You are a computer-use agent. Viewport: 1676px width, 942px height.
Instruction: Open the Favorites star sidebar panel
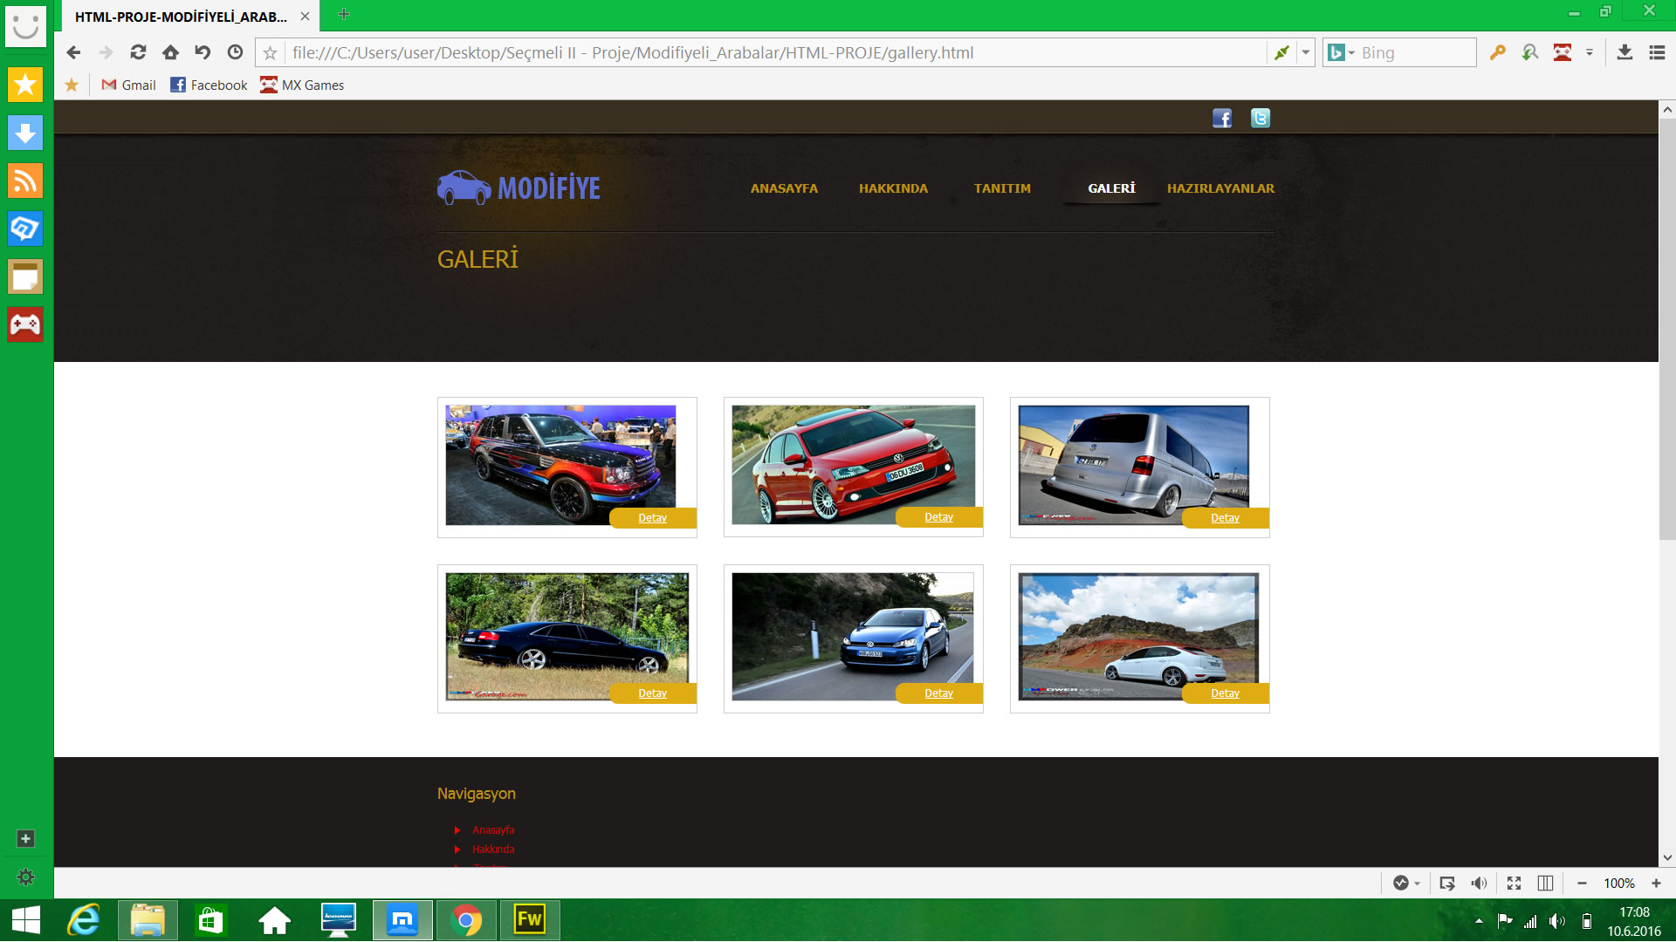24,85
